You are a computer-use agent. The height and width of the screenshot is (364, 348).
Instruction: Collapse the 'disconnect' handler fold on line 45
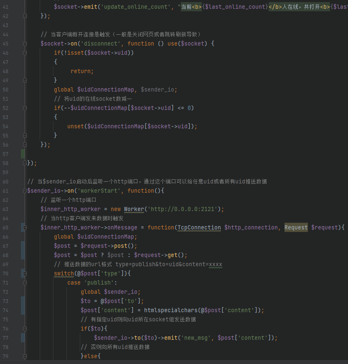click(x=25, y=43)
